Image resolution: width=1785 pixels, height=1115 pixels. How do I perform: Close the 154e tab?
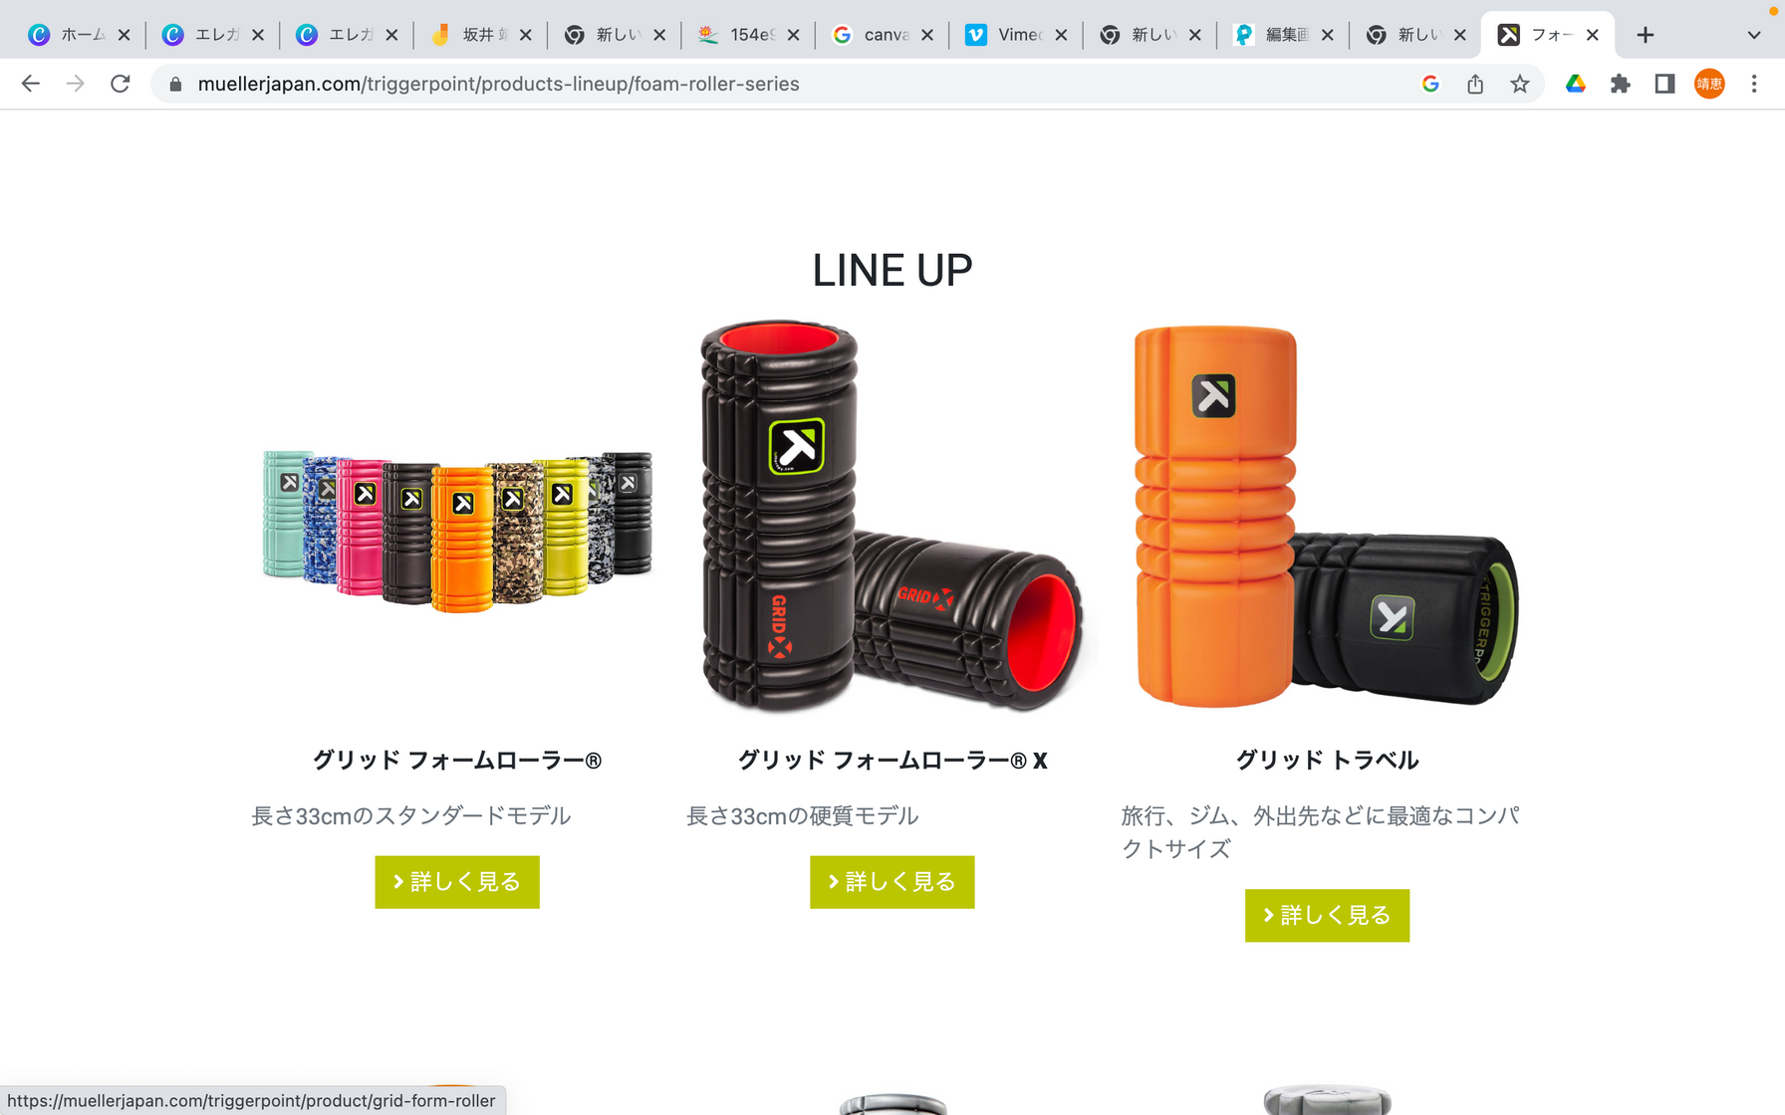(793, 35)
